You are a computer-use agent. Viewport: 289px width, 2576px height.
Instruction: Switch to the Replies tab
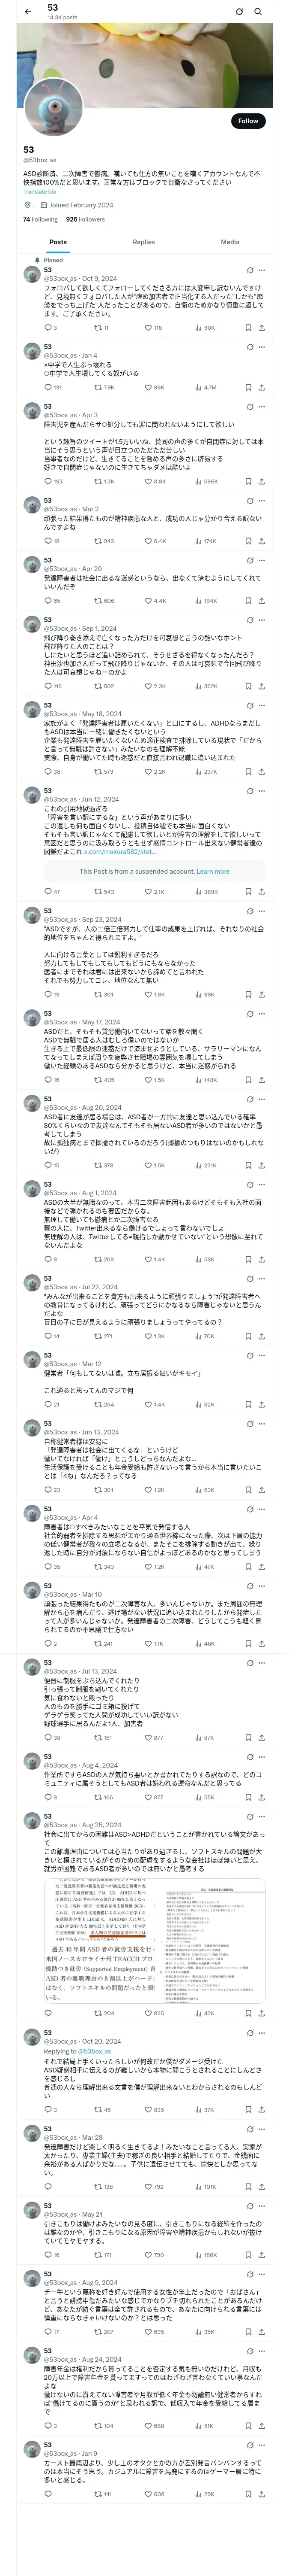[143, 242]
